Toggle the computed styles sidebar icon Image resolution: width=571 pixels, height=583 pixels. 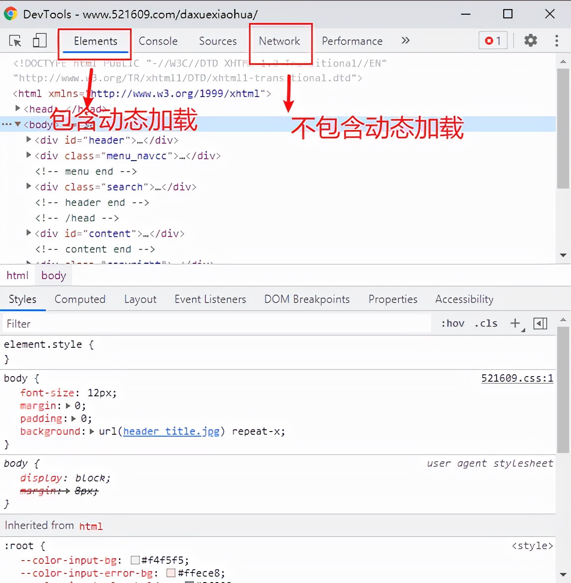pyautogui.click(x=540, y=324)
